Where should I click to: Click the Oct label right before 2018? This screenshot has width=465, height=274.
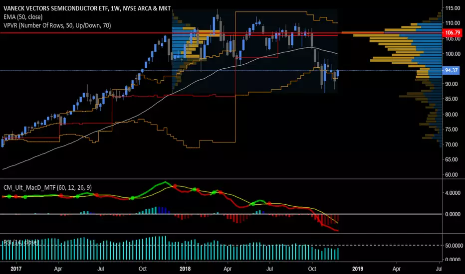(x=143, y=269)
